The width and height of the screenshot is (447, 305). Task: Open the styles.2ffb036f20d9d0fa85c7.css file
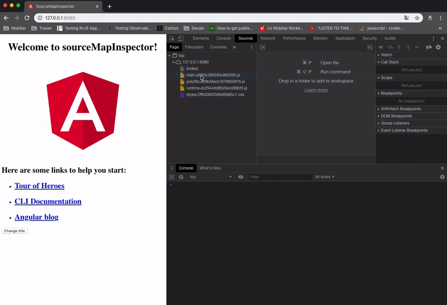coord(215,95)
